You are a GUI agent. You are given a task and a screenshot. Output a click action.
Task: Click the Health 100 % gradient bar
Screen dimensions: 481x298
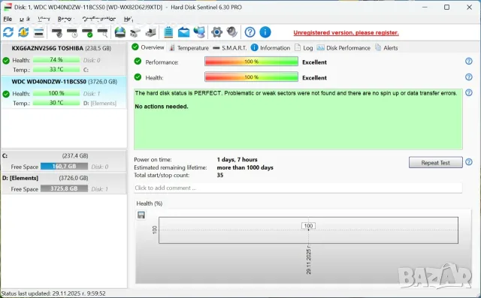click(251, 77)
